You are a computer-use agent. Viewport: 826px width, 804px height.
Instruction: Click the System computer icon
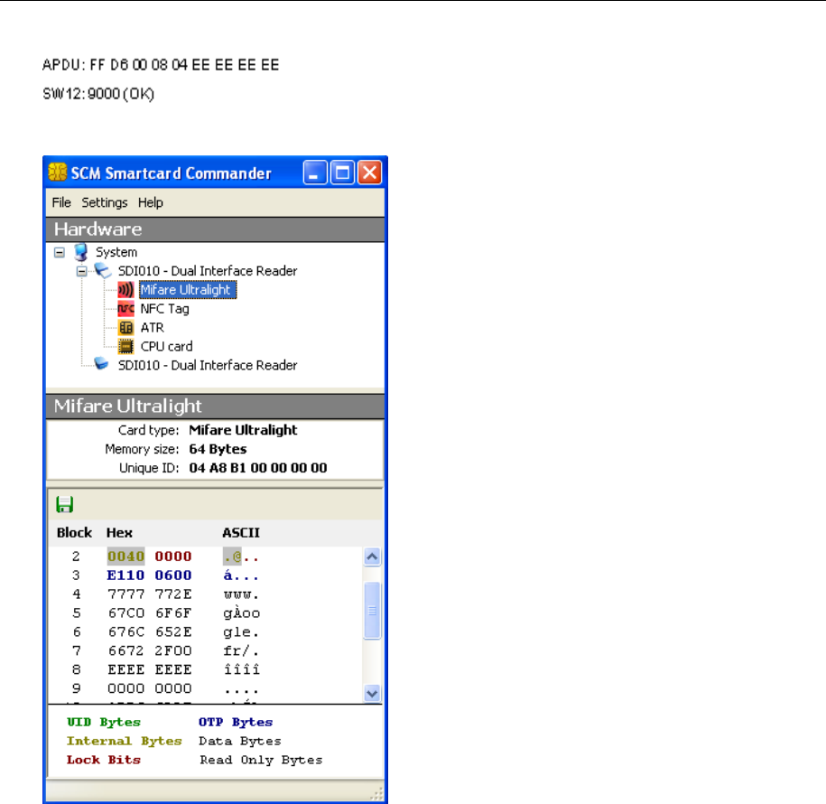pos(80,252)
